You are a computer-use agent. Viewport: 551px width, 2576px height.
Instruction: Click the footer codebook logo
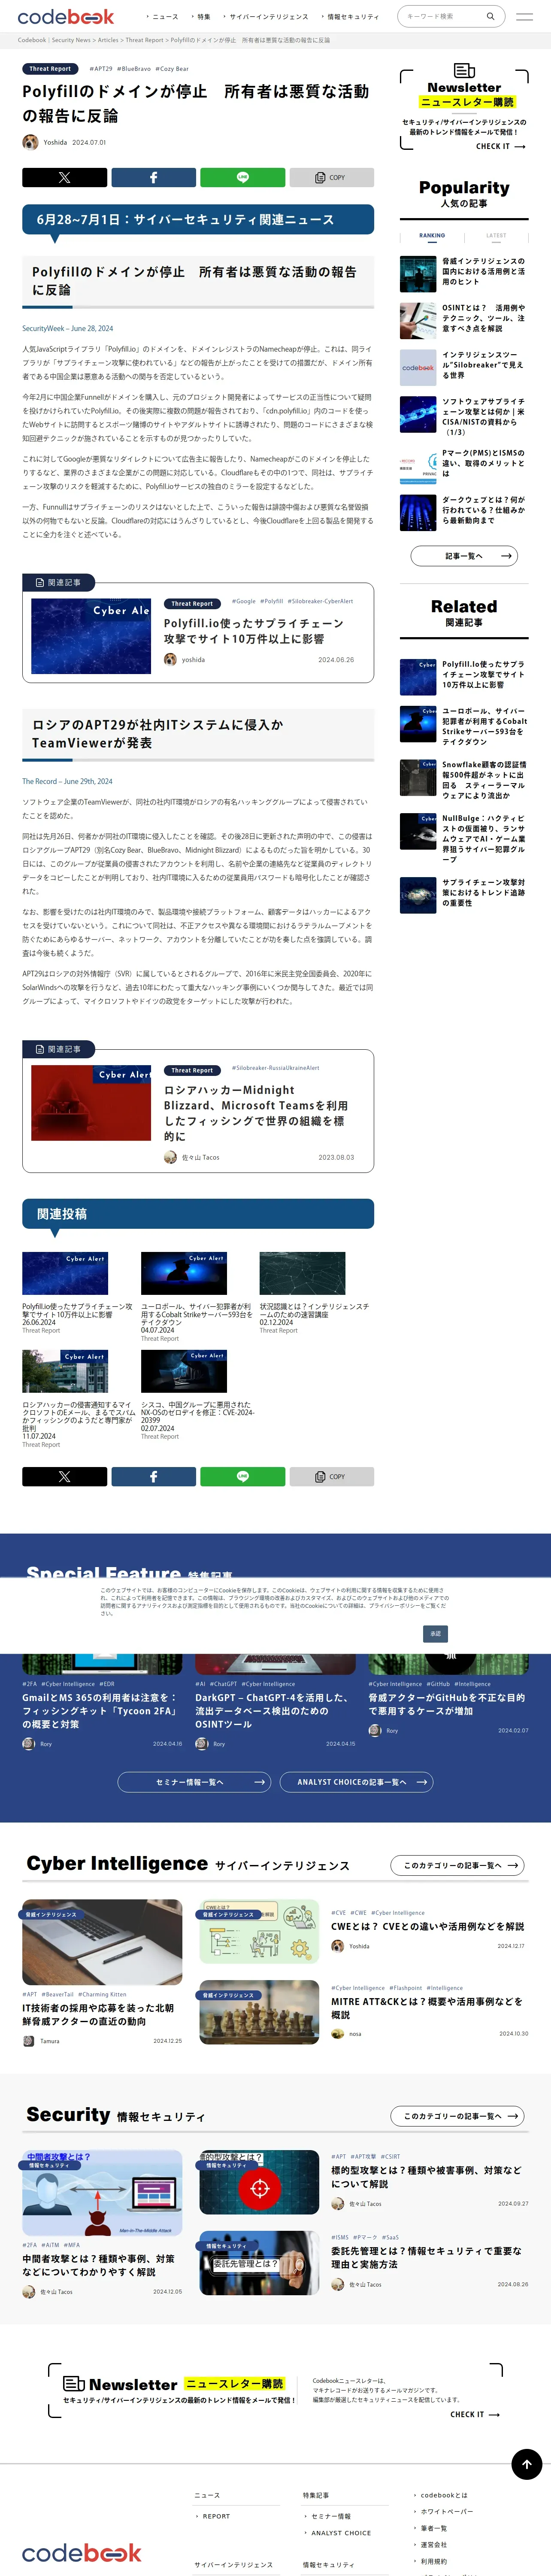[x=82, y=2553]
